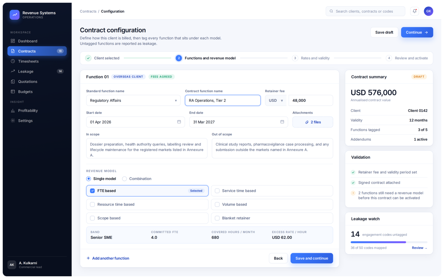This screenshot has height=279, width=444.
Task: Click the Dashboard grid icon in sidebar
Action: point(13,41)
